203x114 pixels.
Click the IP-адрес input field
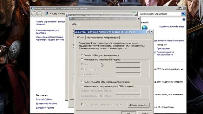pos(128,64)
